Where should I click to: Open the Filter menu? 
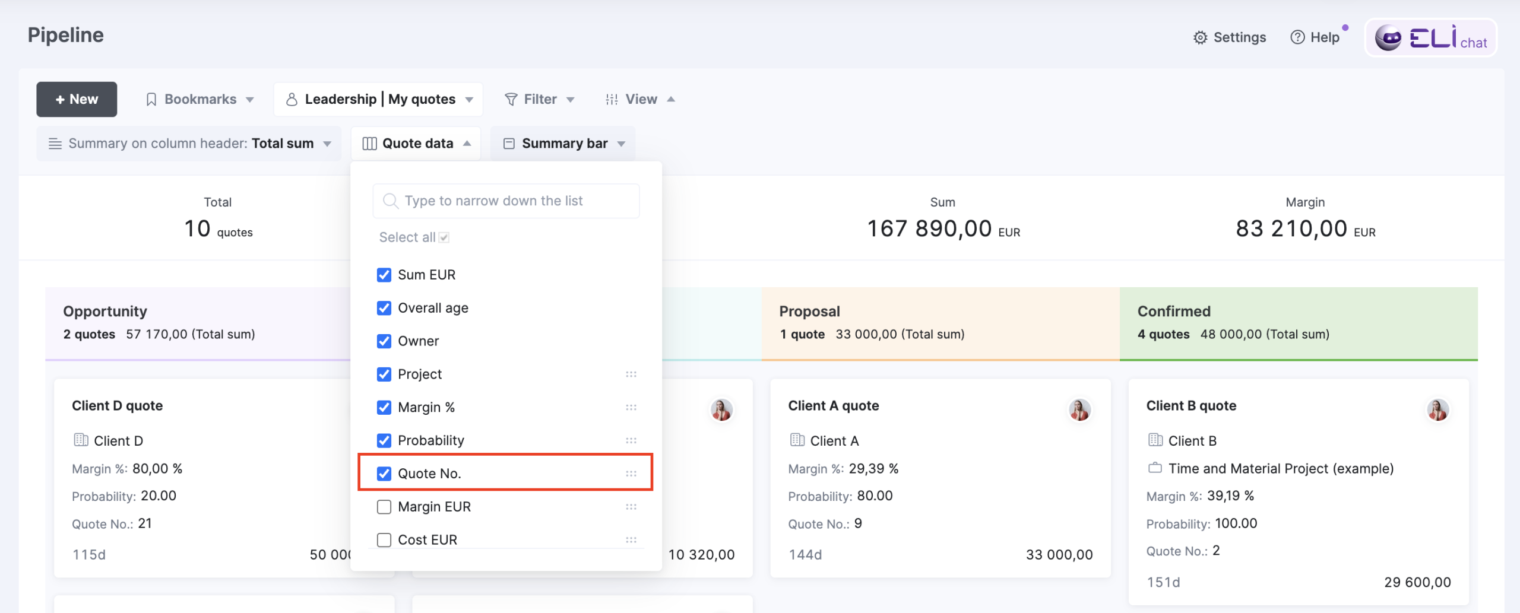coord(539,99)
